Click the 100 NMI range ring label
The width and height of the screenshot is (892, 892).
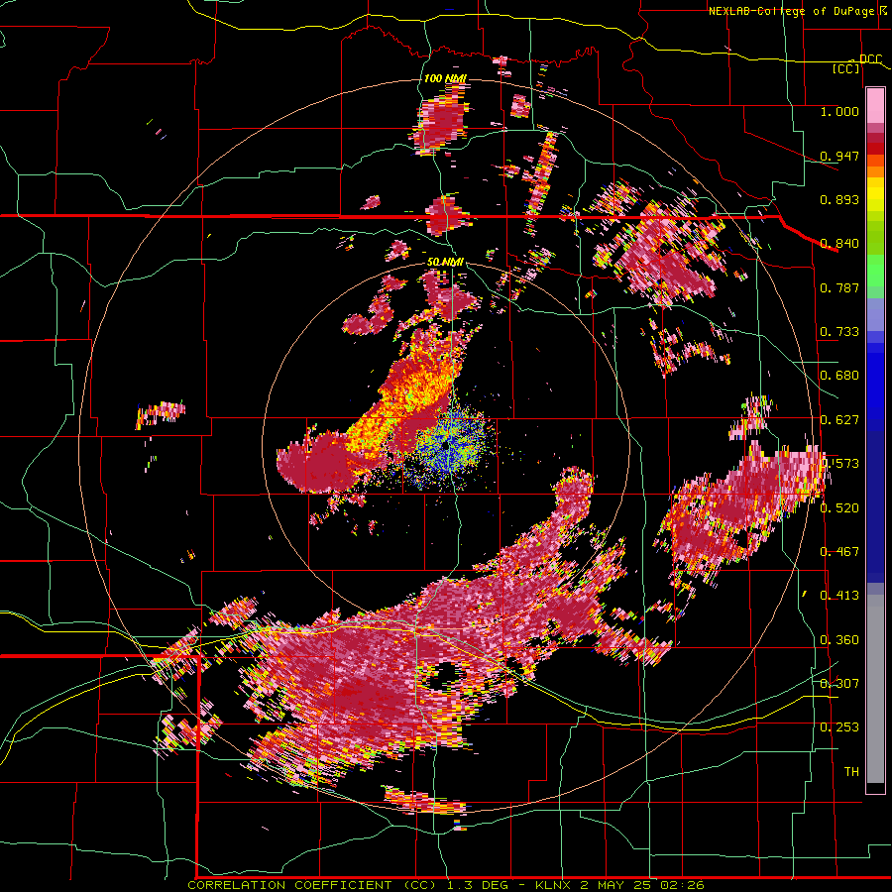pos(445,78)
